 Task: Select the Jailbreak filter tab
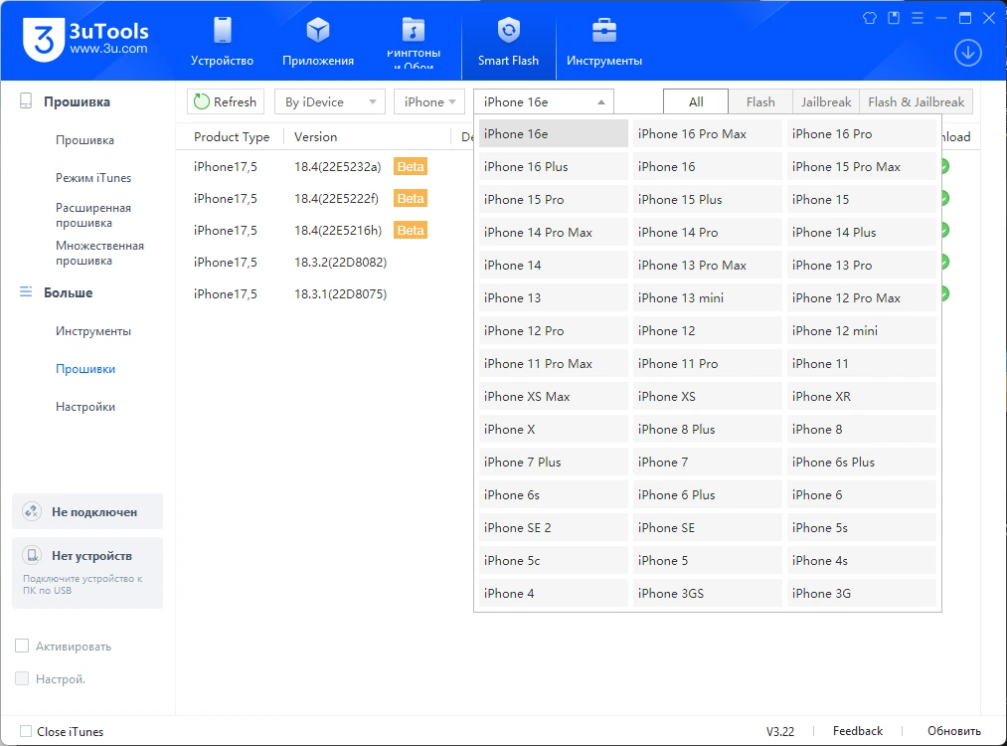coord(826,101)
